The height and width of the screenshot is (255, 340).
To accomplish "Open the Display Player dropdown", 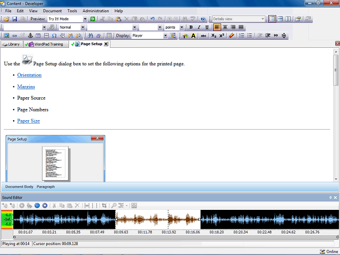I will tap(165, 36).
